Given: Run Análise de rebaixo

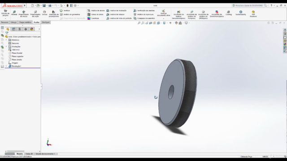Looking at the screenshot, I should [116, 14].
